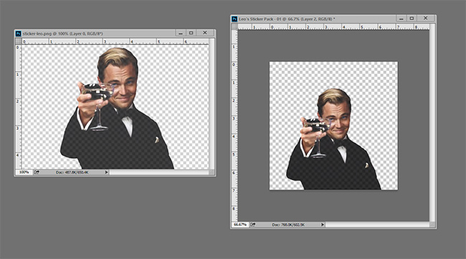Click the Doc size readout in Leo's Sticker Pack window
This screenshot has width=466, height=259.
click(x=288, y=225)
